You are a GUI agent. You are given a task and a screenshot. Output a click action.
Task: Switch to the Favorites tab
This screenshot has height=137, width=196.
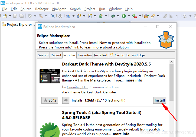point(85,55)
